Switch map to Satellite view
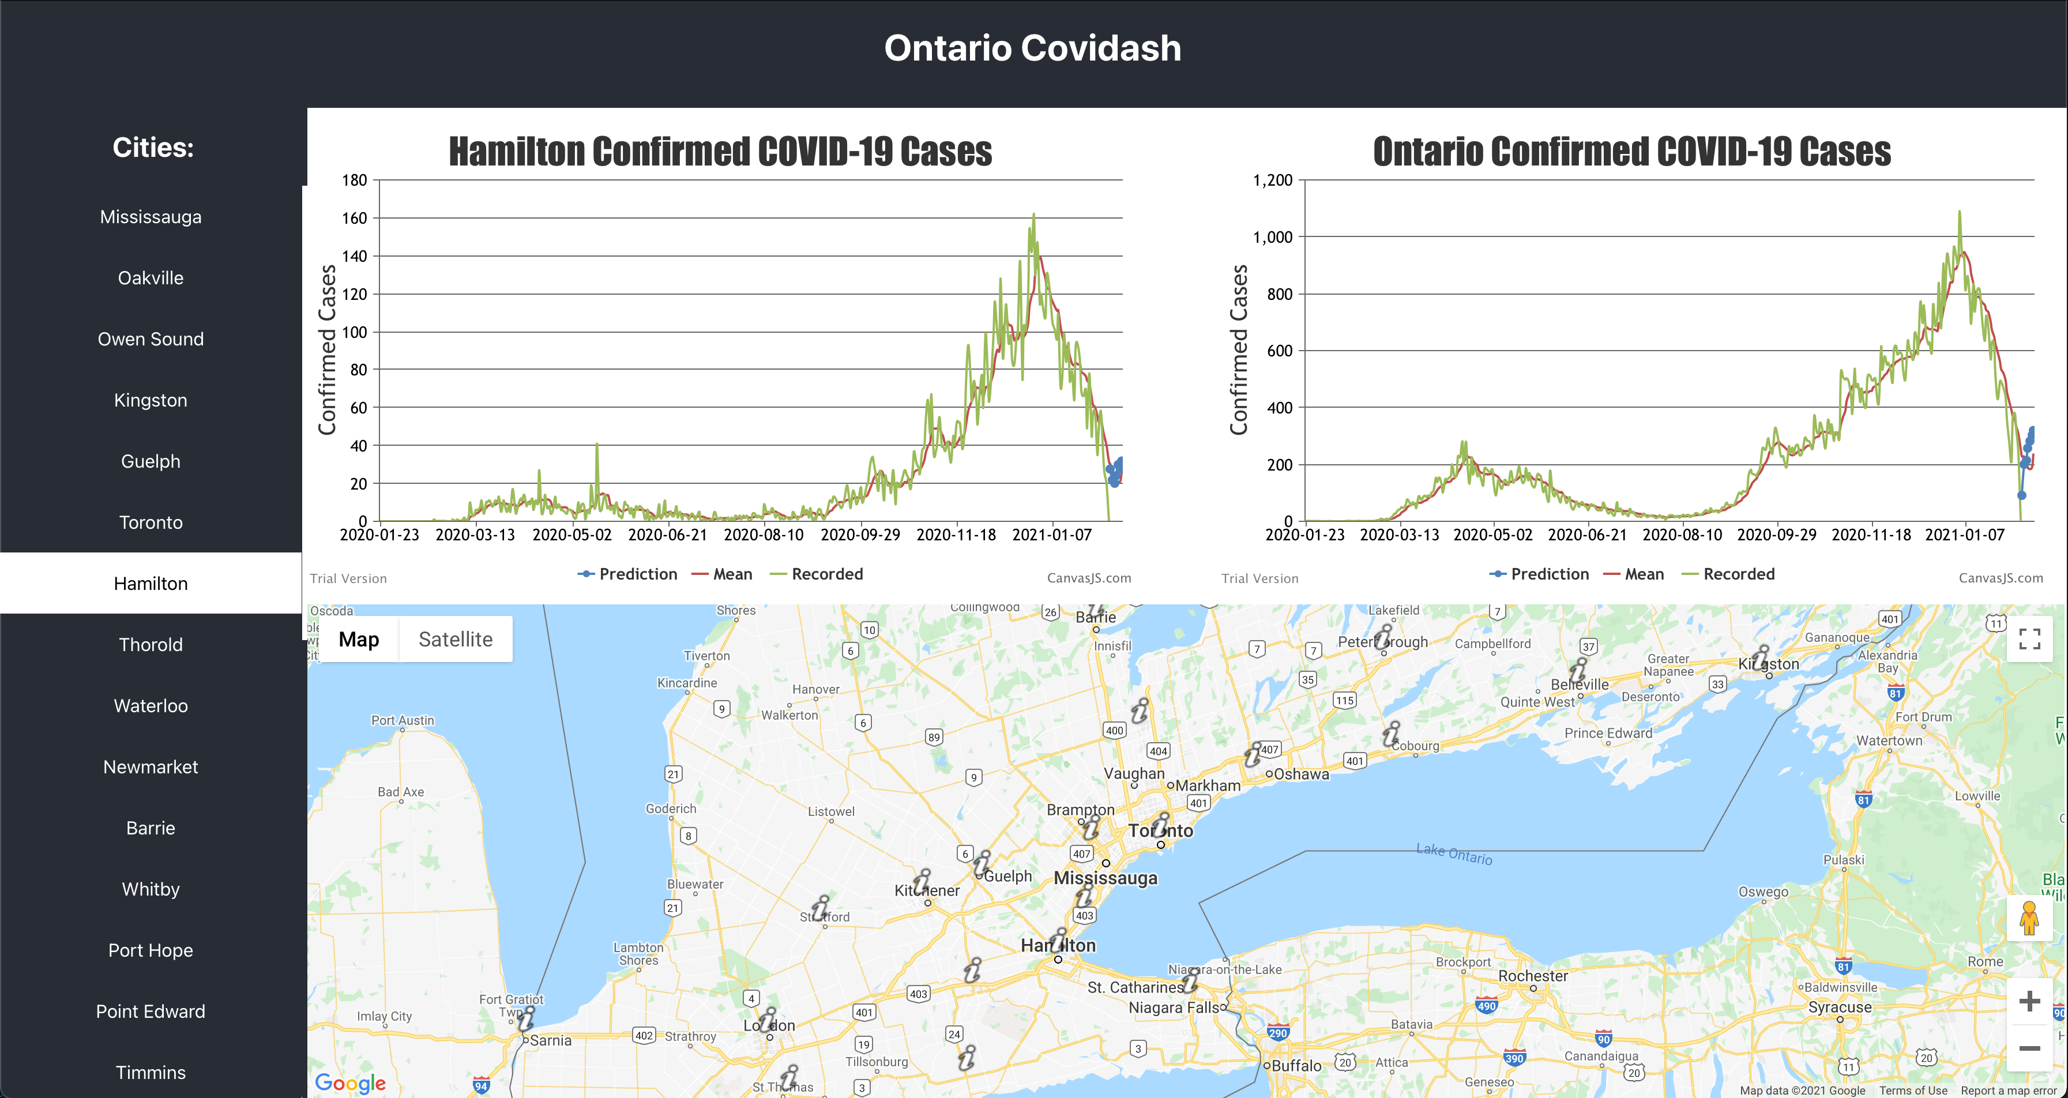Screen dimensions: 2068x1098 [x=455, y=640]
